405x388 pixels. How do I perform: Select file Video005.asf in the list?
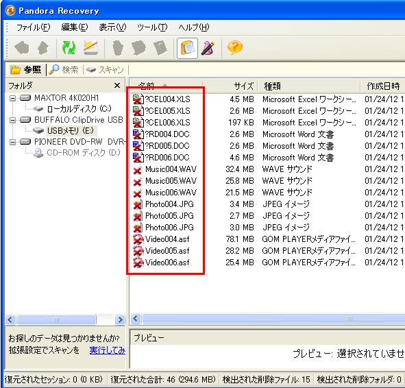pos(167,251)
